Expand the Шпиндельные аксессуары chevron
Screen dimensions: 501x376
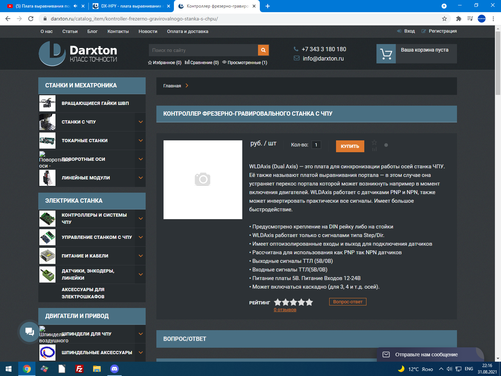(141, 353)
